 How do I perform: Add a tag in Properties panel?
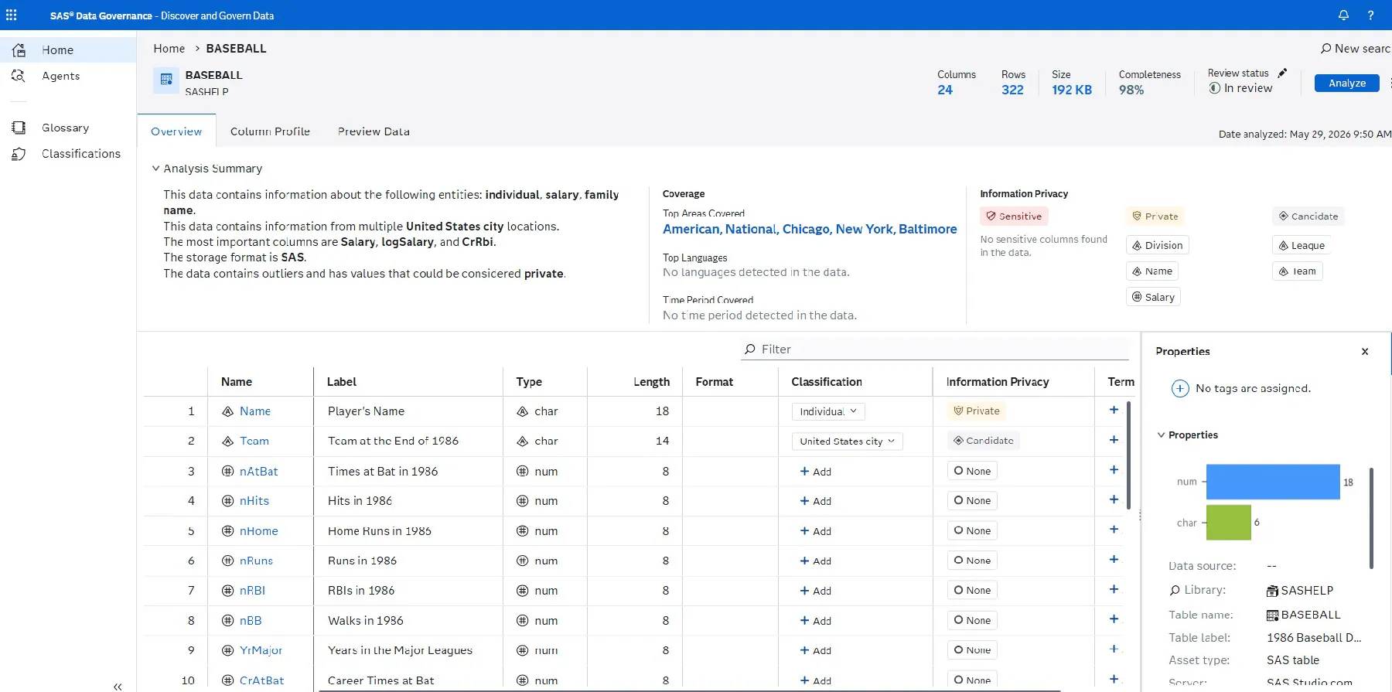[x=1180, y=388]
